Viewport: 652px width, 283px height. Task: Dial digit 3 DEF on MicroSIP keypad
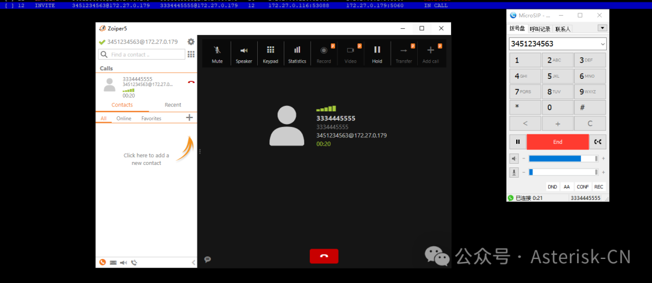(x=590, y=60)
